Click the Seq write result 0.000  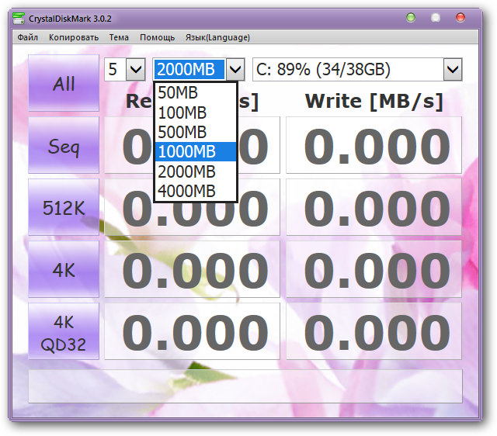(374, 145)
